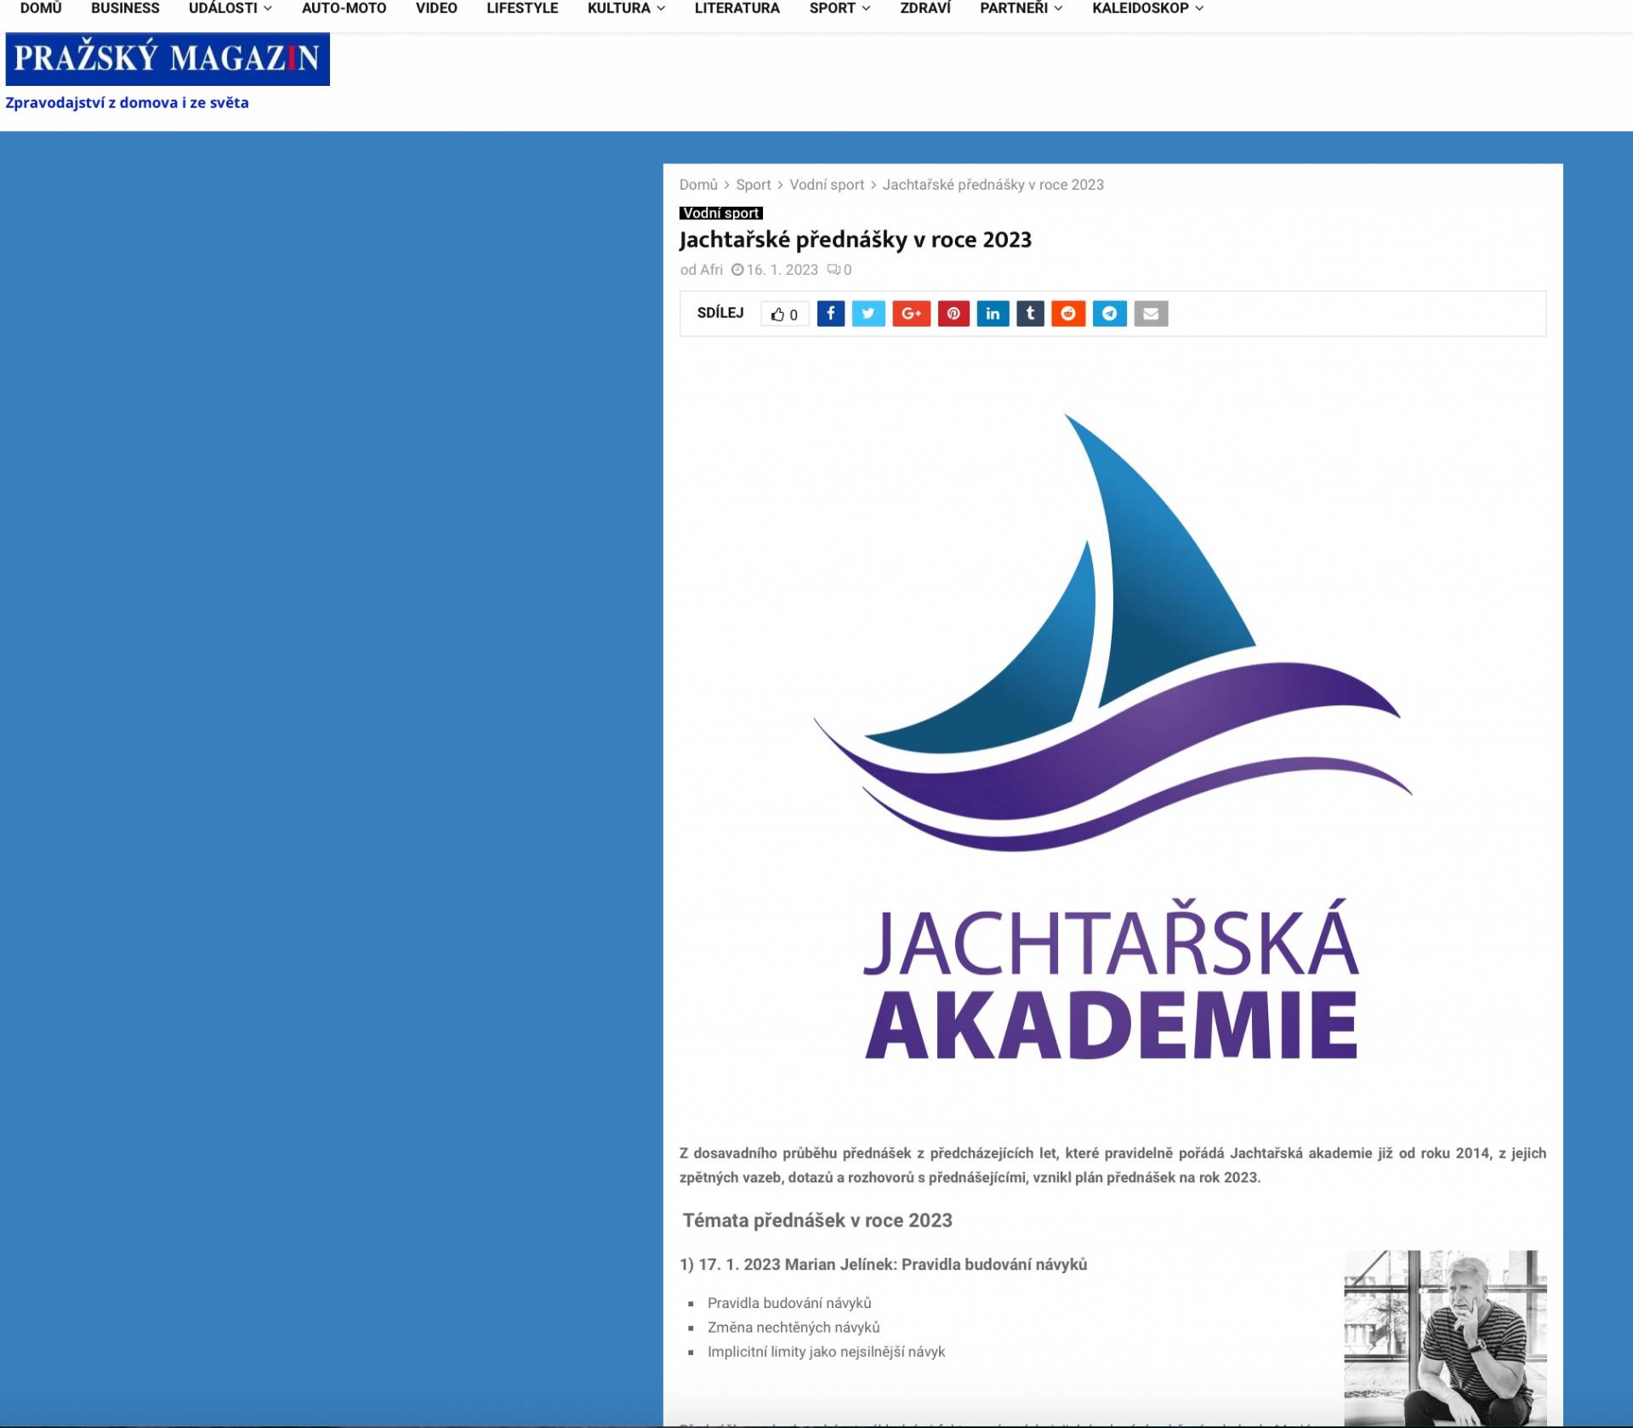1633x1428 pixels.
Task: Click the Twitter share icon
Action: point(868,314)
